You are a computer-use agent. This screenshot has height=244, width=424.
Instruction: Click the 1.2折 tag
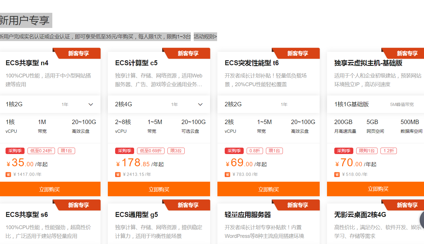(388, 151)
